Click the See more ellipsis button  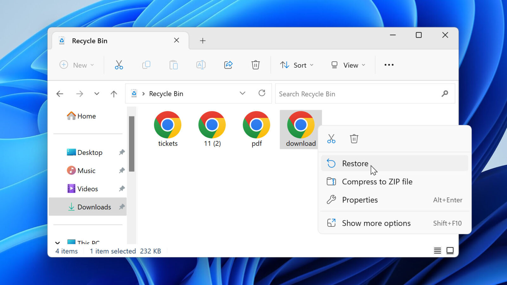click(389, 65)
